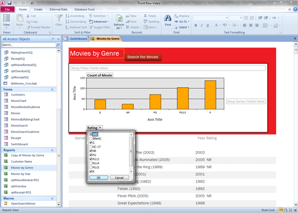Open the OpenSearchMovie macro
The width and height of the screenshot is (298, 213).
(x=23, y=204)
